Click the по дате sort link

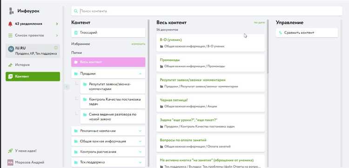tap(259, 23)
